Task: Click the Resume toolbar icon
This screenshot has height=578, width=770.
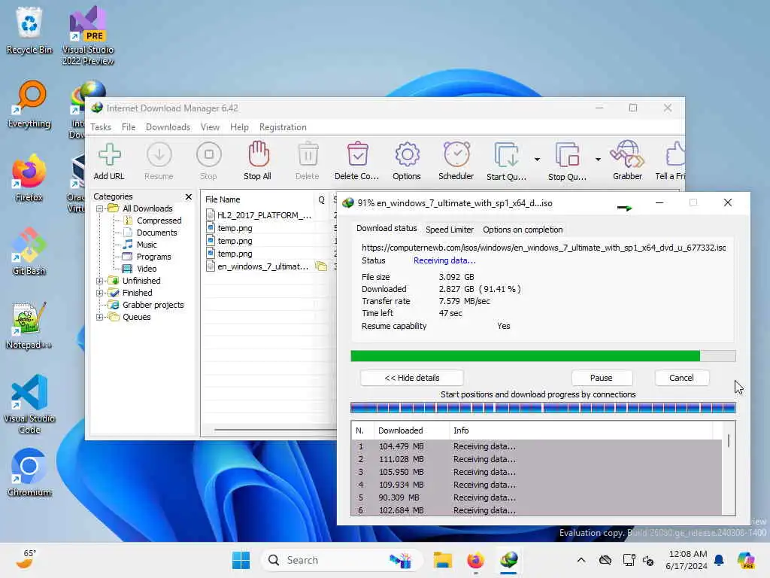Action: point(159,161)
